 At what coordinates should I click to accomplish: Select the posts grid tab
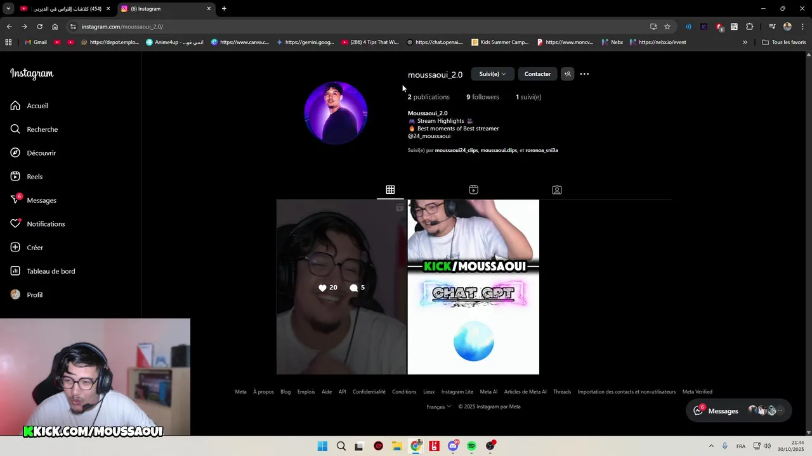pyautogui.click(x=390, y=189)
